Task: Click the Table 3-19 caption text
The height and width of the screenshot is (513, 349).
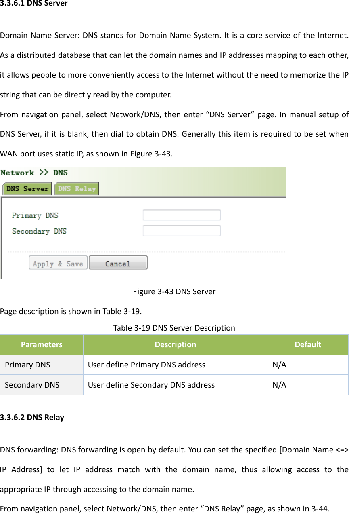Action: [x=174, y=327]
